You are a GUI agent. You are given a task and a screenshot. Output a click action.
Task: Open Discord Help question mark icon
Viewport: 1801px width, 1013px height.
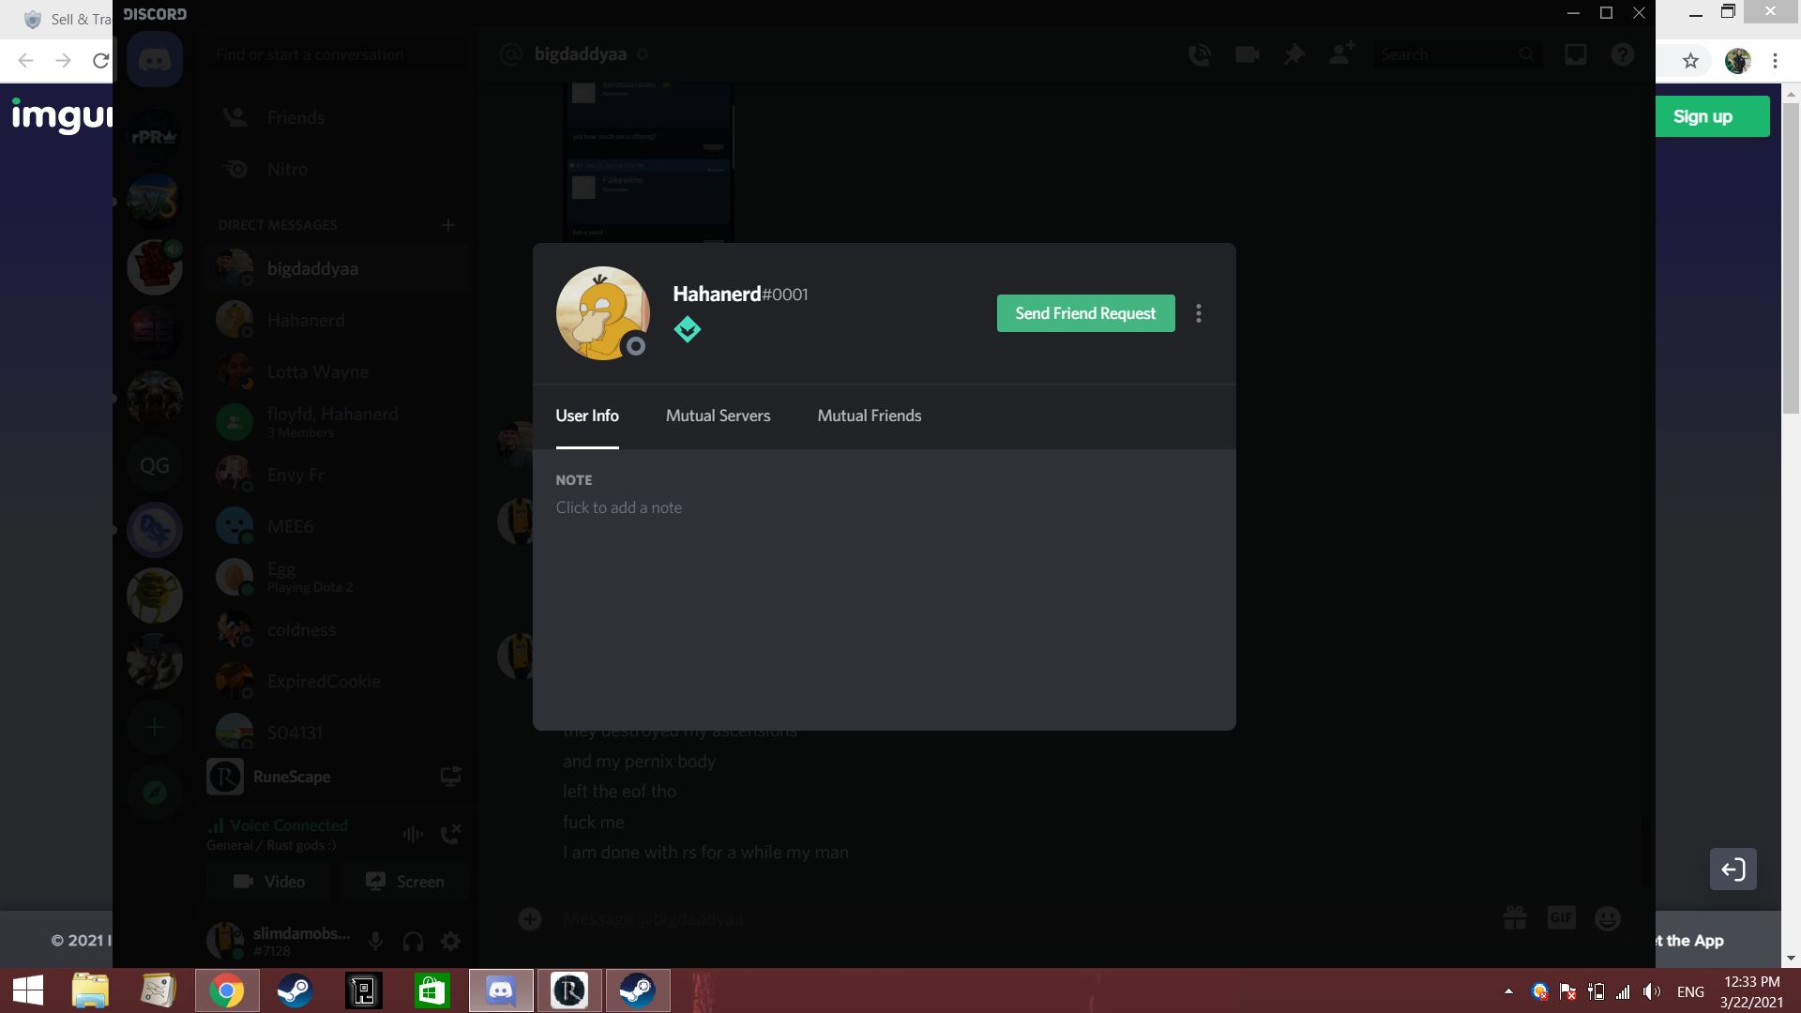tap(1623, 54)
